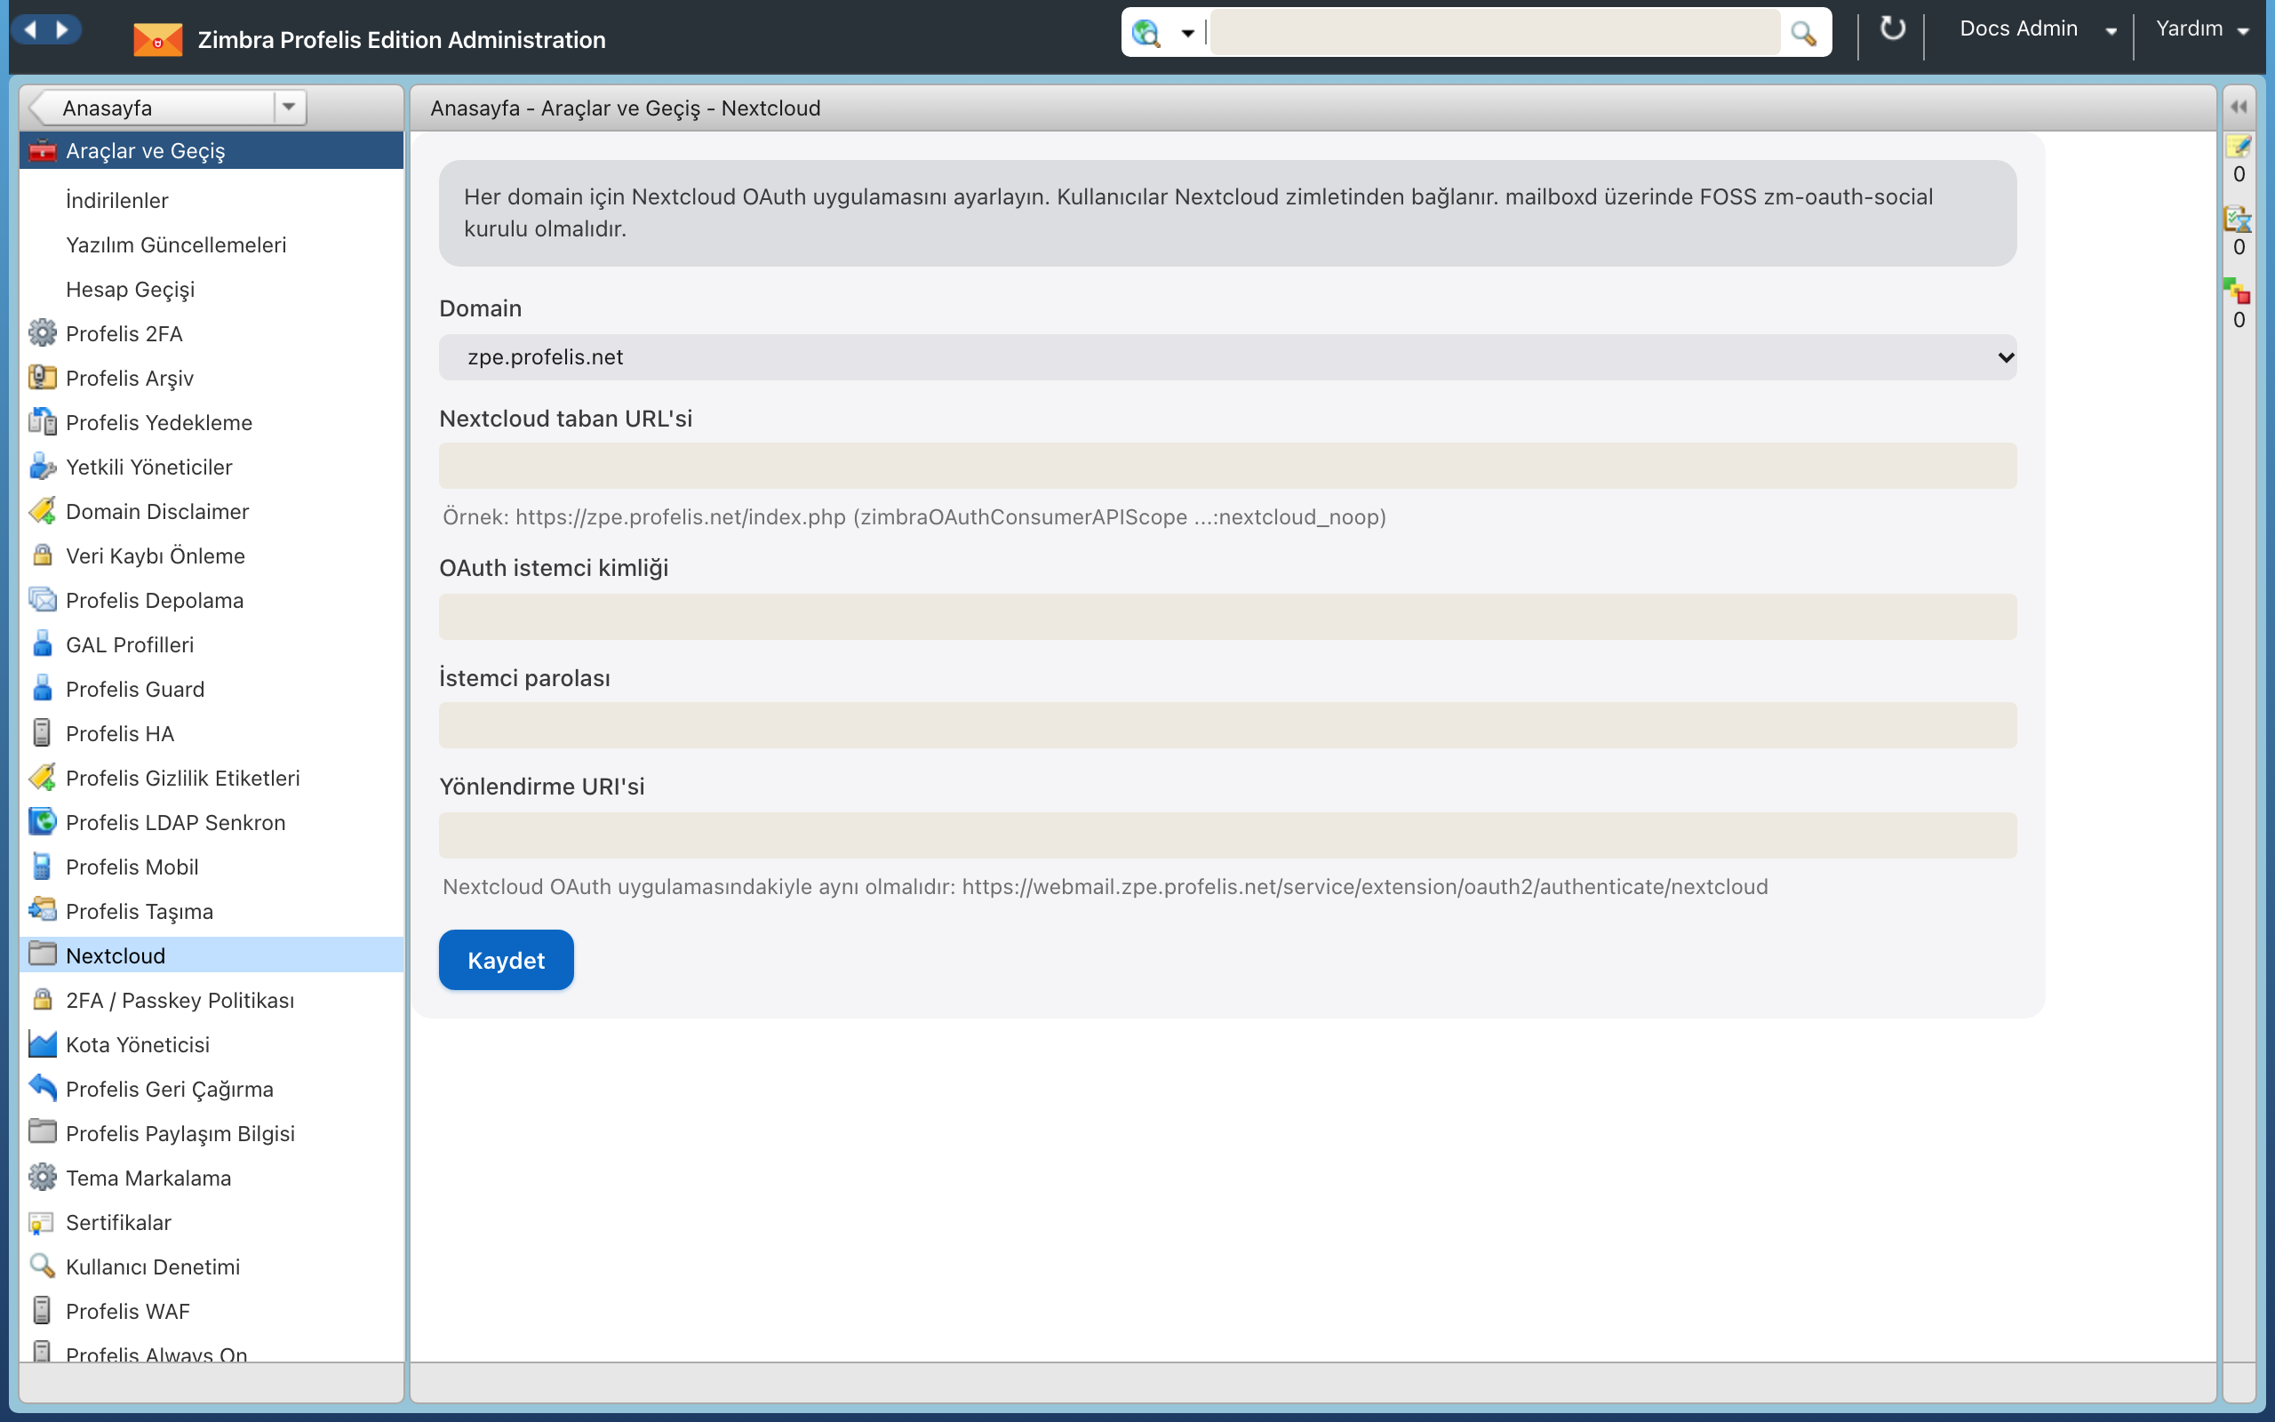Screen dimensions: 2275x1422
Task: Click the OAuth istemci kimliği field
Action: point(1226,616)
